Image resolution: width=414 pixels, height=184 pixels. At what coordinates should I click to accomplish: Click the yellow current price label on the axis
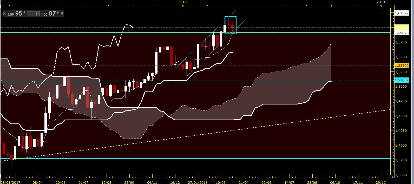click(402, 27)
